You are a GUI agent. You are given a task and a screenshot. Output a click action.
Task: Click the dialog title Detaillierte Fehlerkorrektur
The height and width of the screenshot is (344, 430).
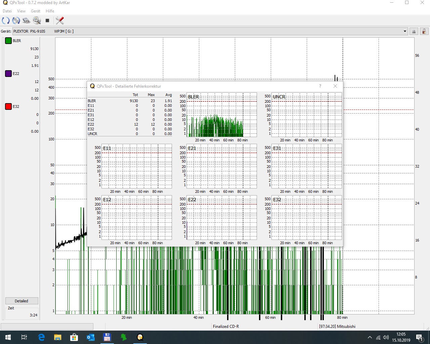tap(129, 86)
